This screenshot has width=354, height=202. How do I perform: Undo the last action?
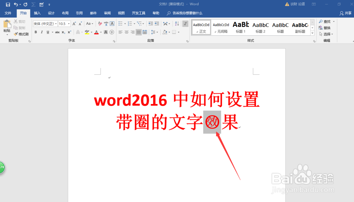(x=16, y=4)
